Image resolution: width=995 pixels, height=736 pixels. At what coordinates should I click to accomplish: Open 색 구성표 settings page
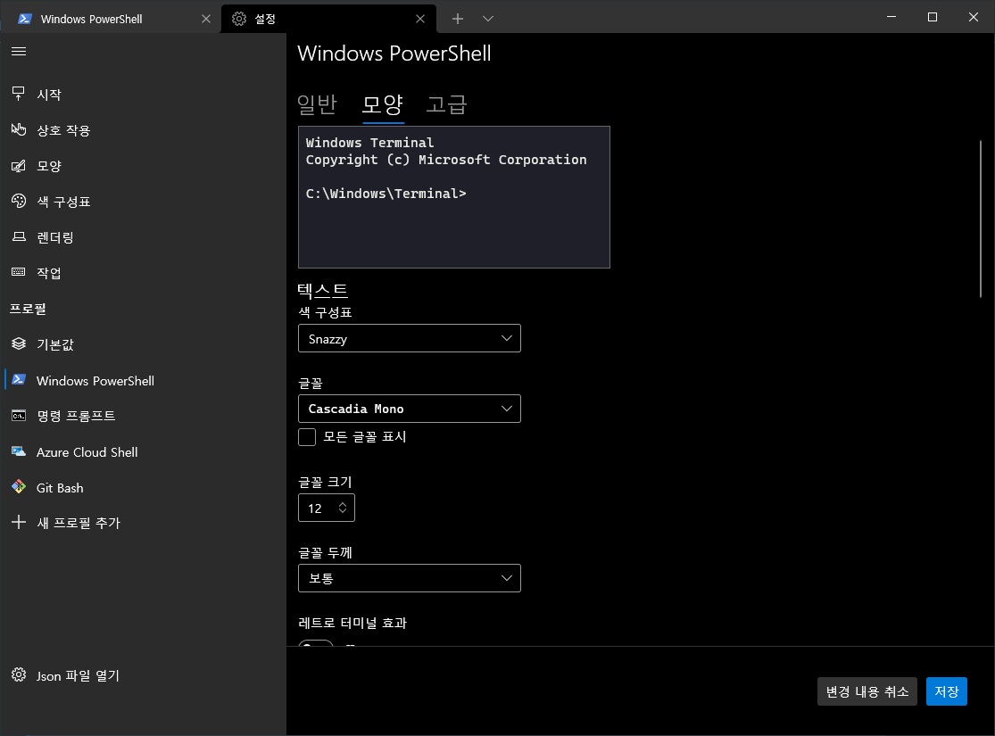(143, 201)
